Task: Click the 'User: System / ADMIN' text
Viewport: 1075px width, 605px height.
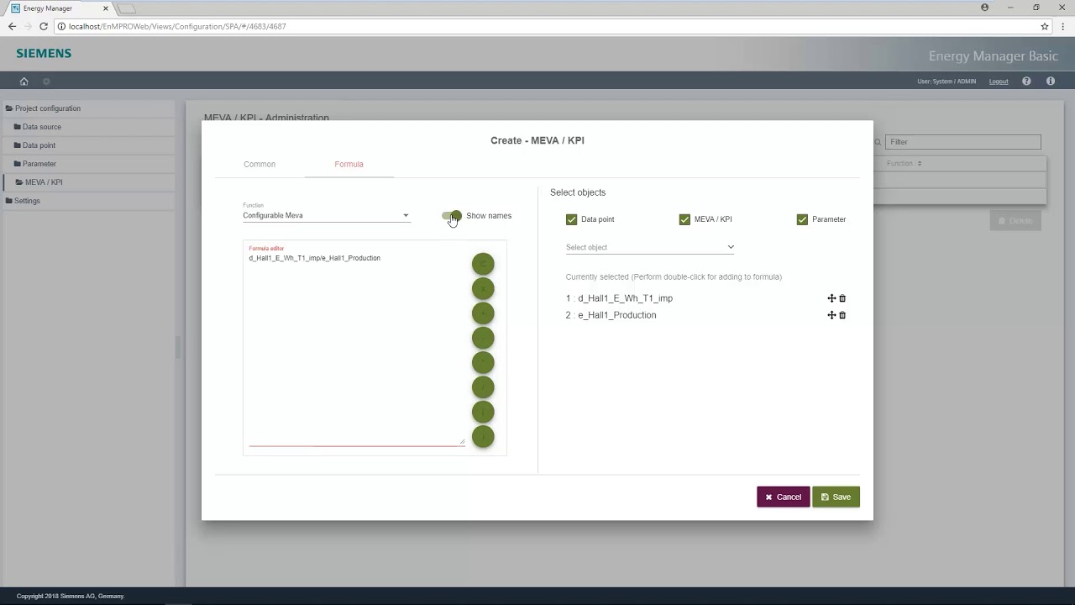Action: point(947,82)
